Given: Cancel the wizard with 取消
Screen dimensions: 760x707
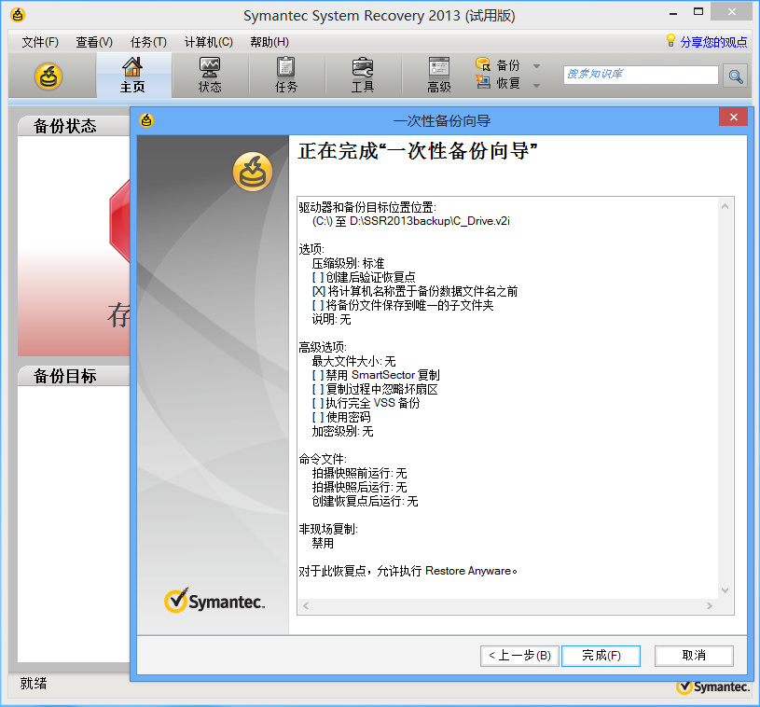Looking at the screenshot, I should pyautogui.click(x=694, y=656).
